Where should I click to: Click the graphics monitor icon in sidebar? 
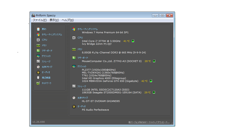point(38,56)
